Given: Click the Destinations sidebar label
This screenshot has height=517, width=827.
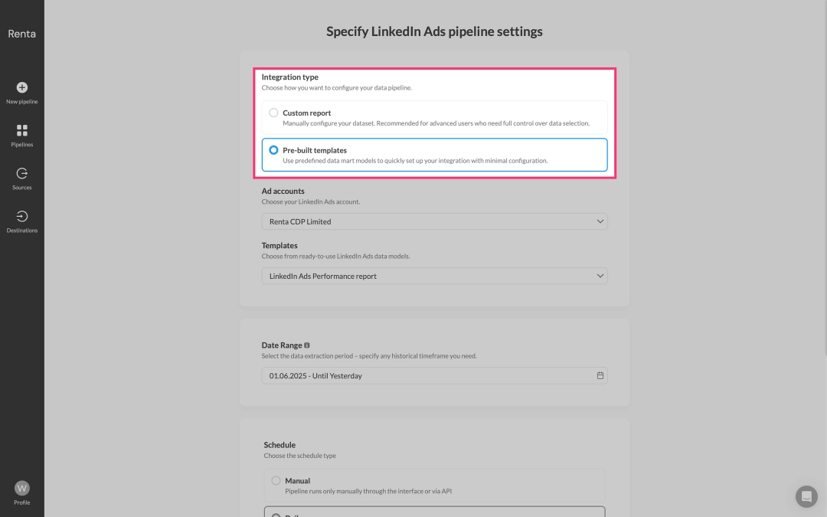Looking at the screenshot, I should (22, 231).
